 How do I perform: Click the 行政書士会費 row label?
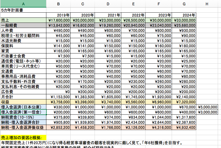23,56
